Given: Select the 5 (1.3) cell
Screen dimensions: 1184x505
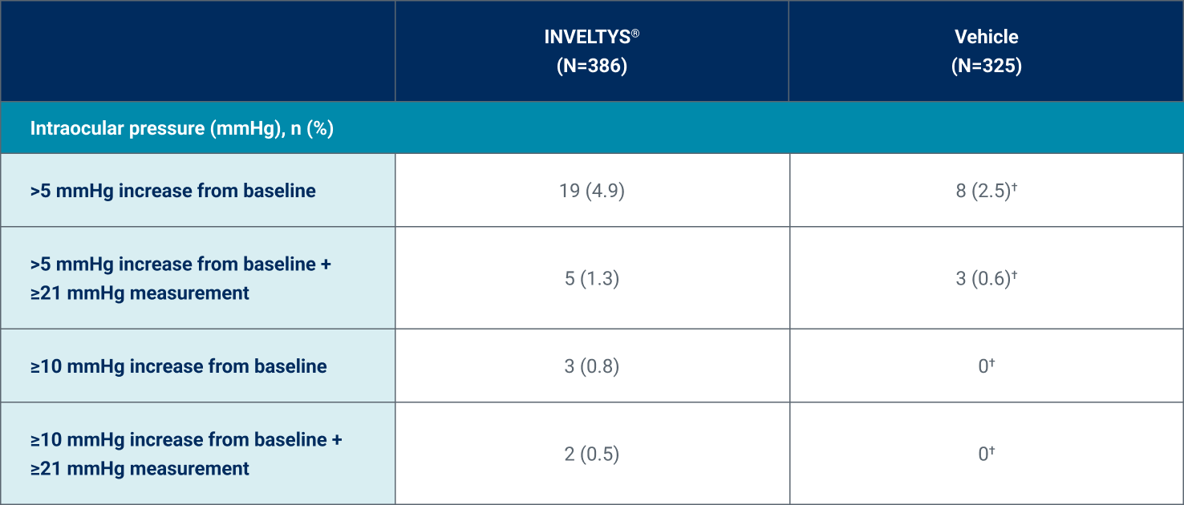Looking at the screenshot, I should [592, 278].
